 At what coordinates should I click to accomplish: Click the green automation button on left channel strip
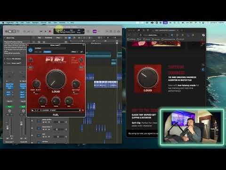pos(9,107)
